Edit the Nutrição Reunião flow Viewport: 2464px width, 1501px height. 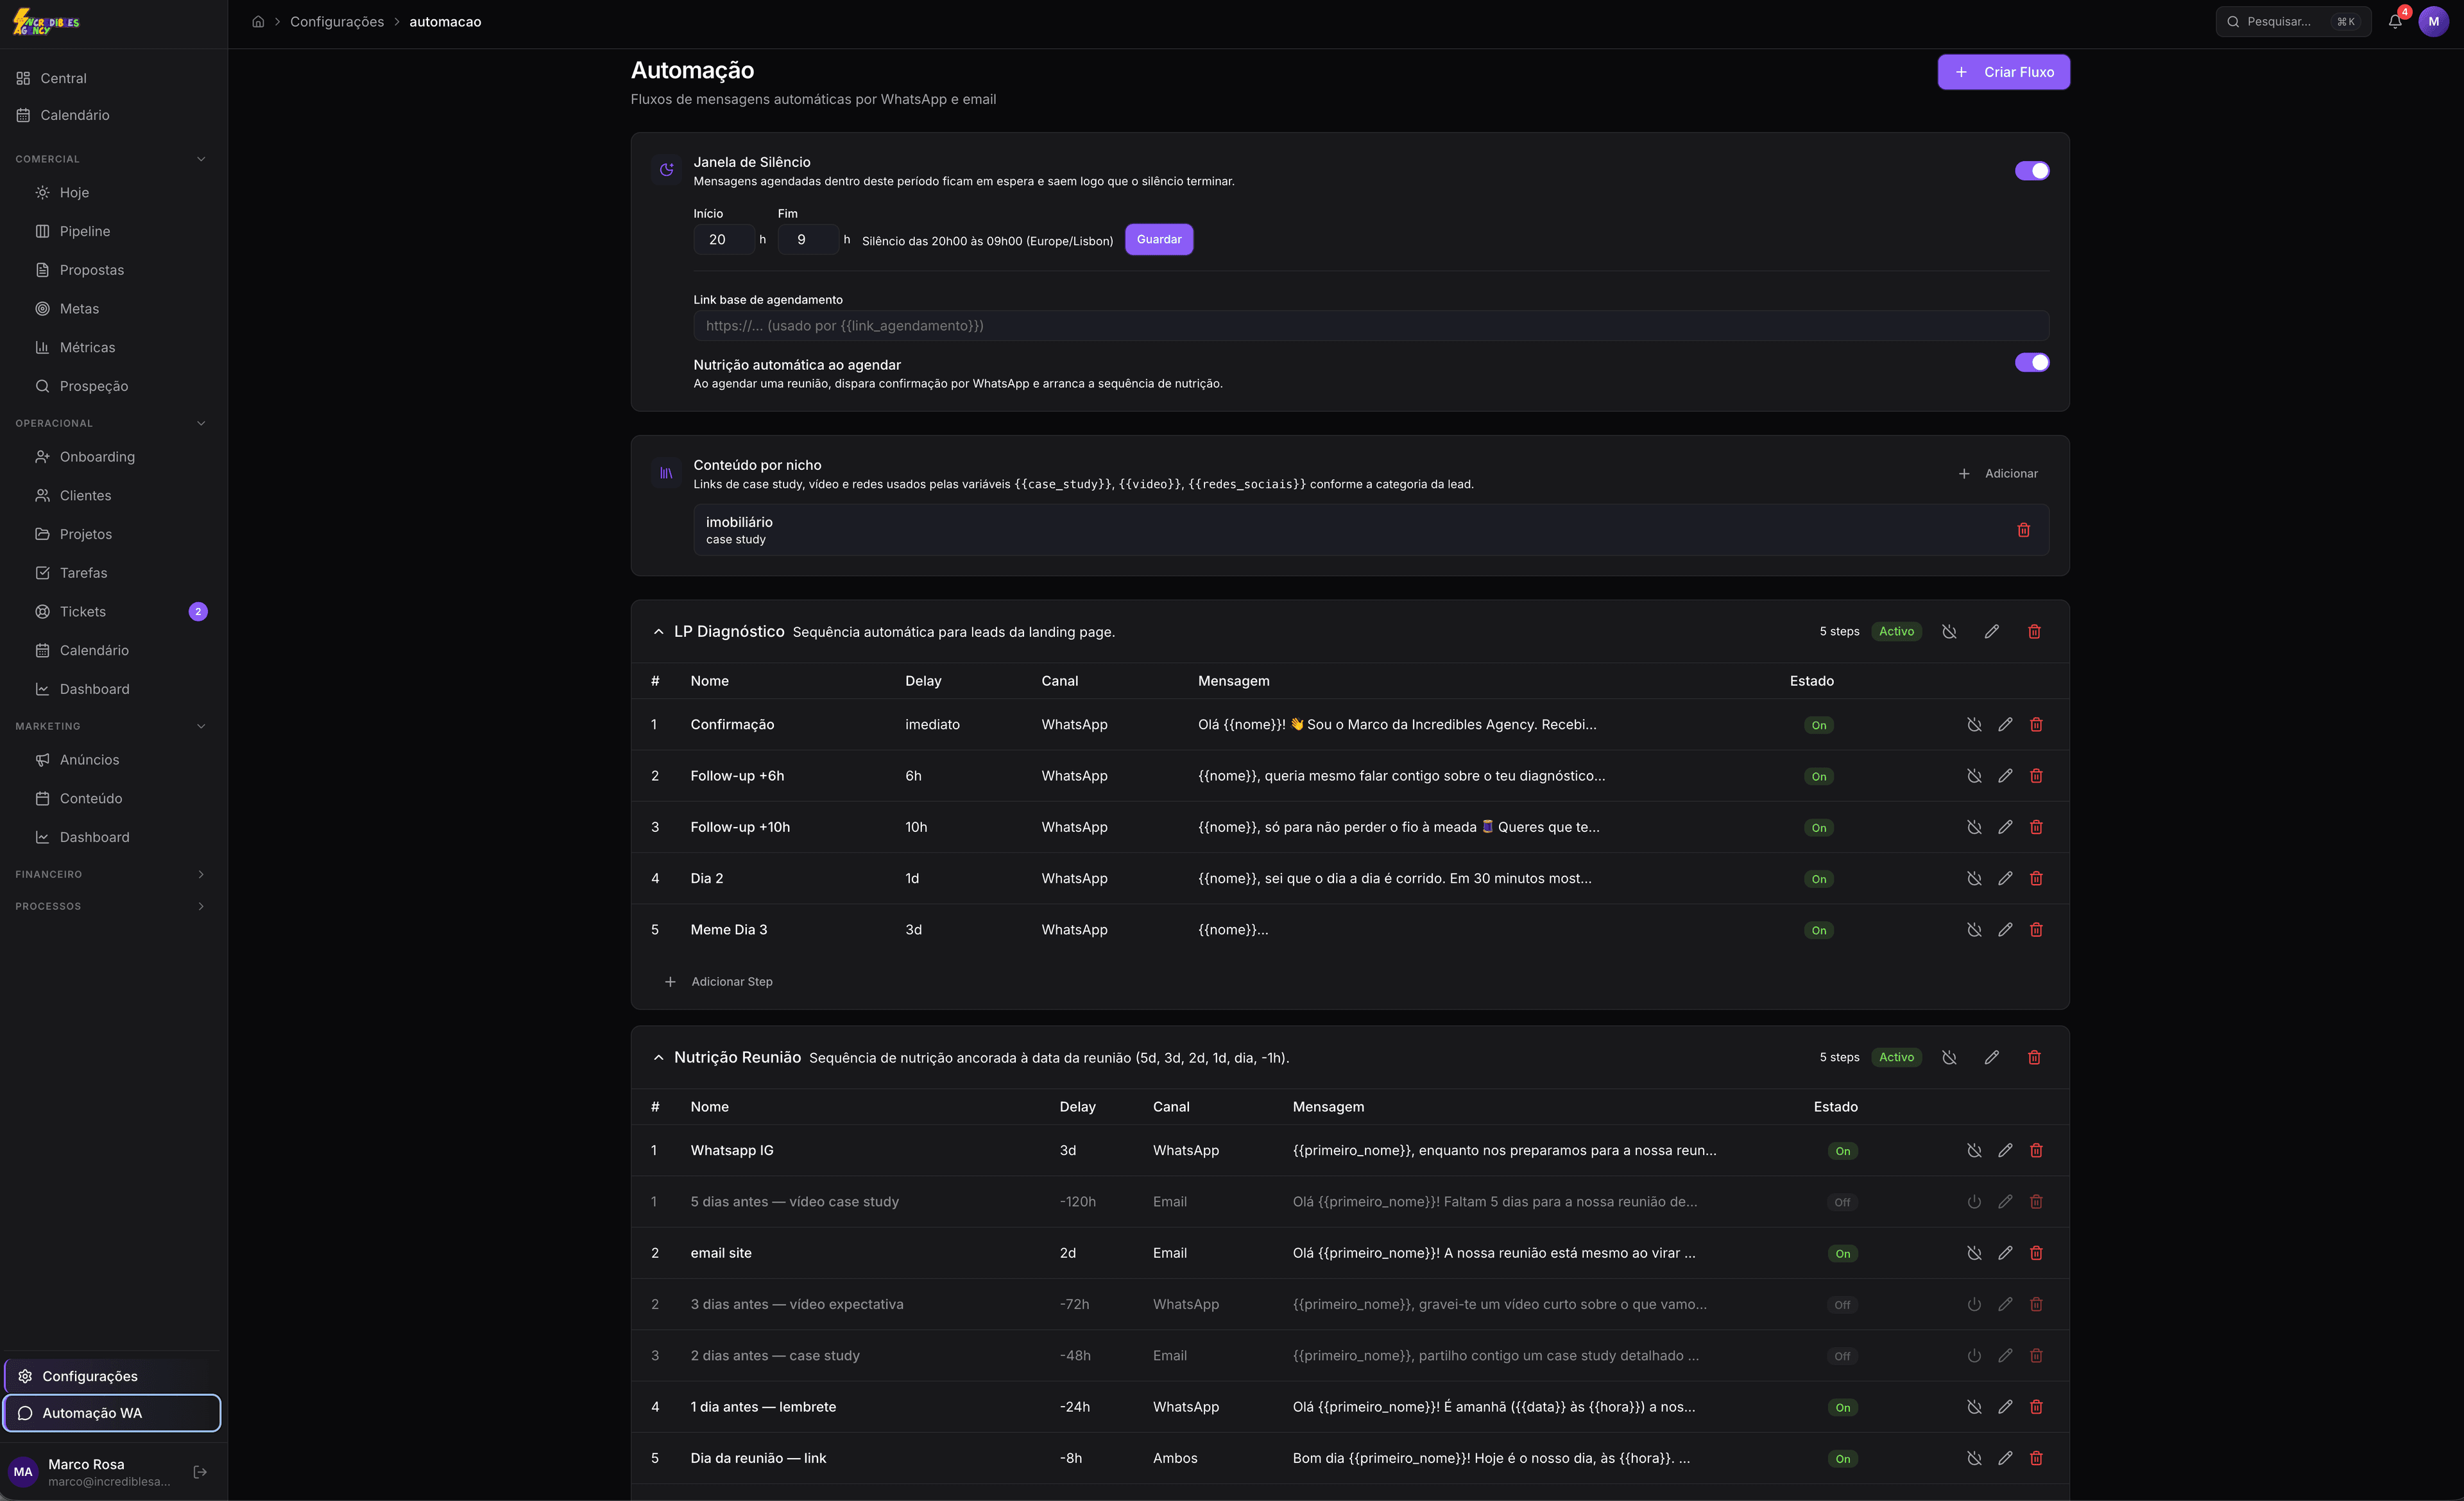(1991, 1058)
